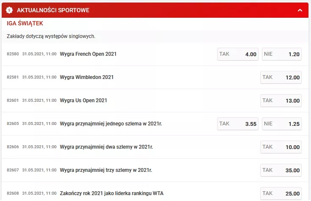This screenshot has width=311, height=201.
Task: Click the badge icon beside Aktualności Sportowe
Action: tap(9, 10)
